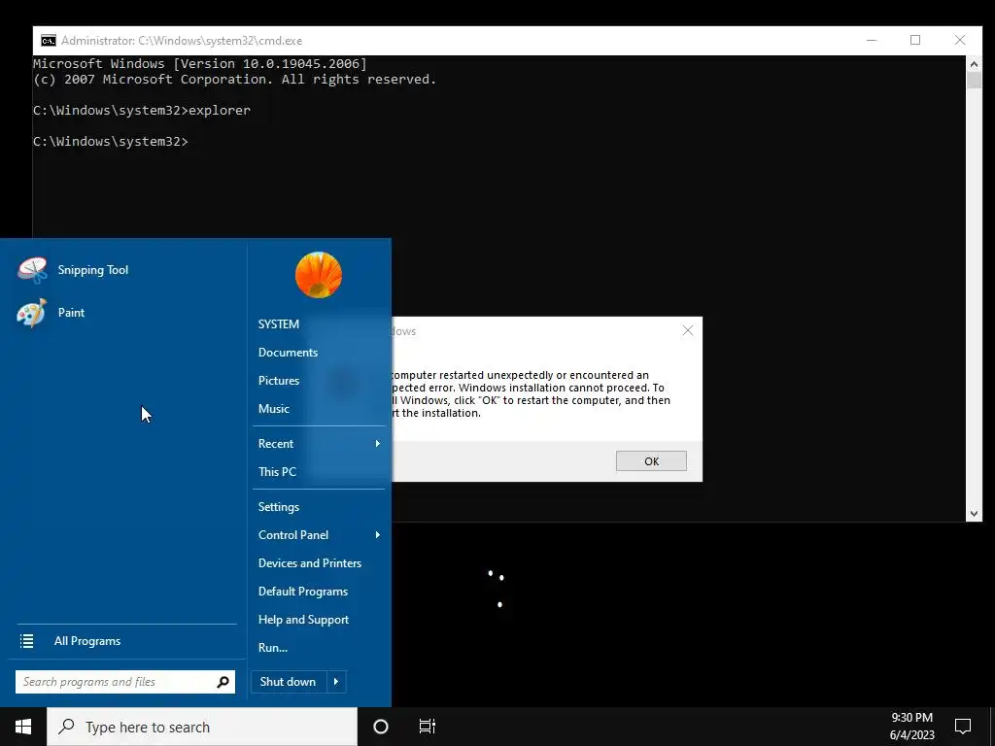Expand Control Panel submenu arrow
This screenshot has width=995, height=746.
(x=378, y=535)
